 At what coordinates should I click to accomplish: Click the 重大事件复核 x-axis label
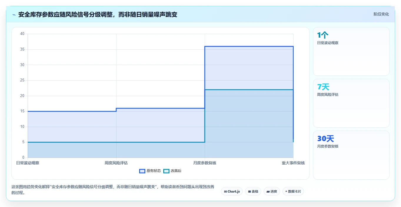(x=293, y=163)
